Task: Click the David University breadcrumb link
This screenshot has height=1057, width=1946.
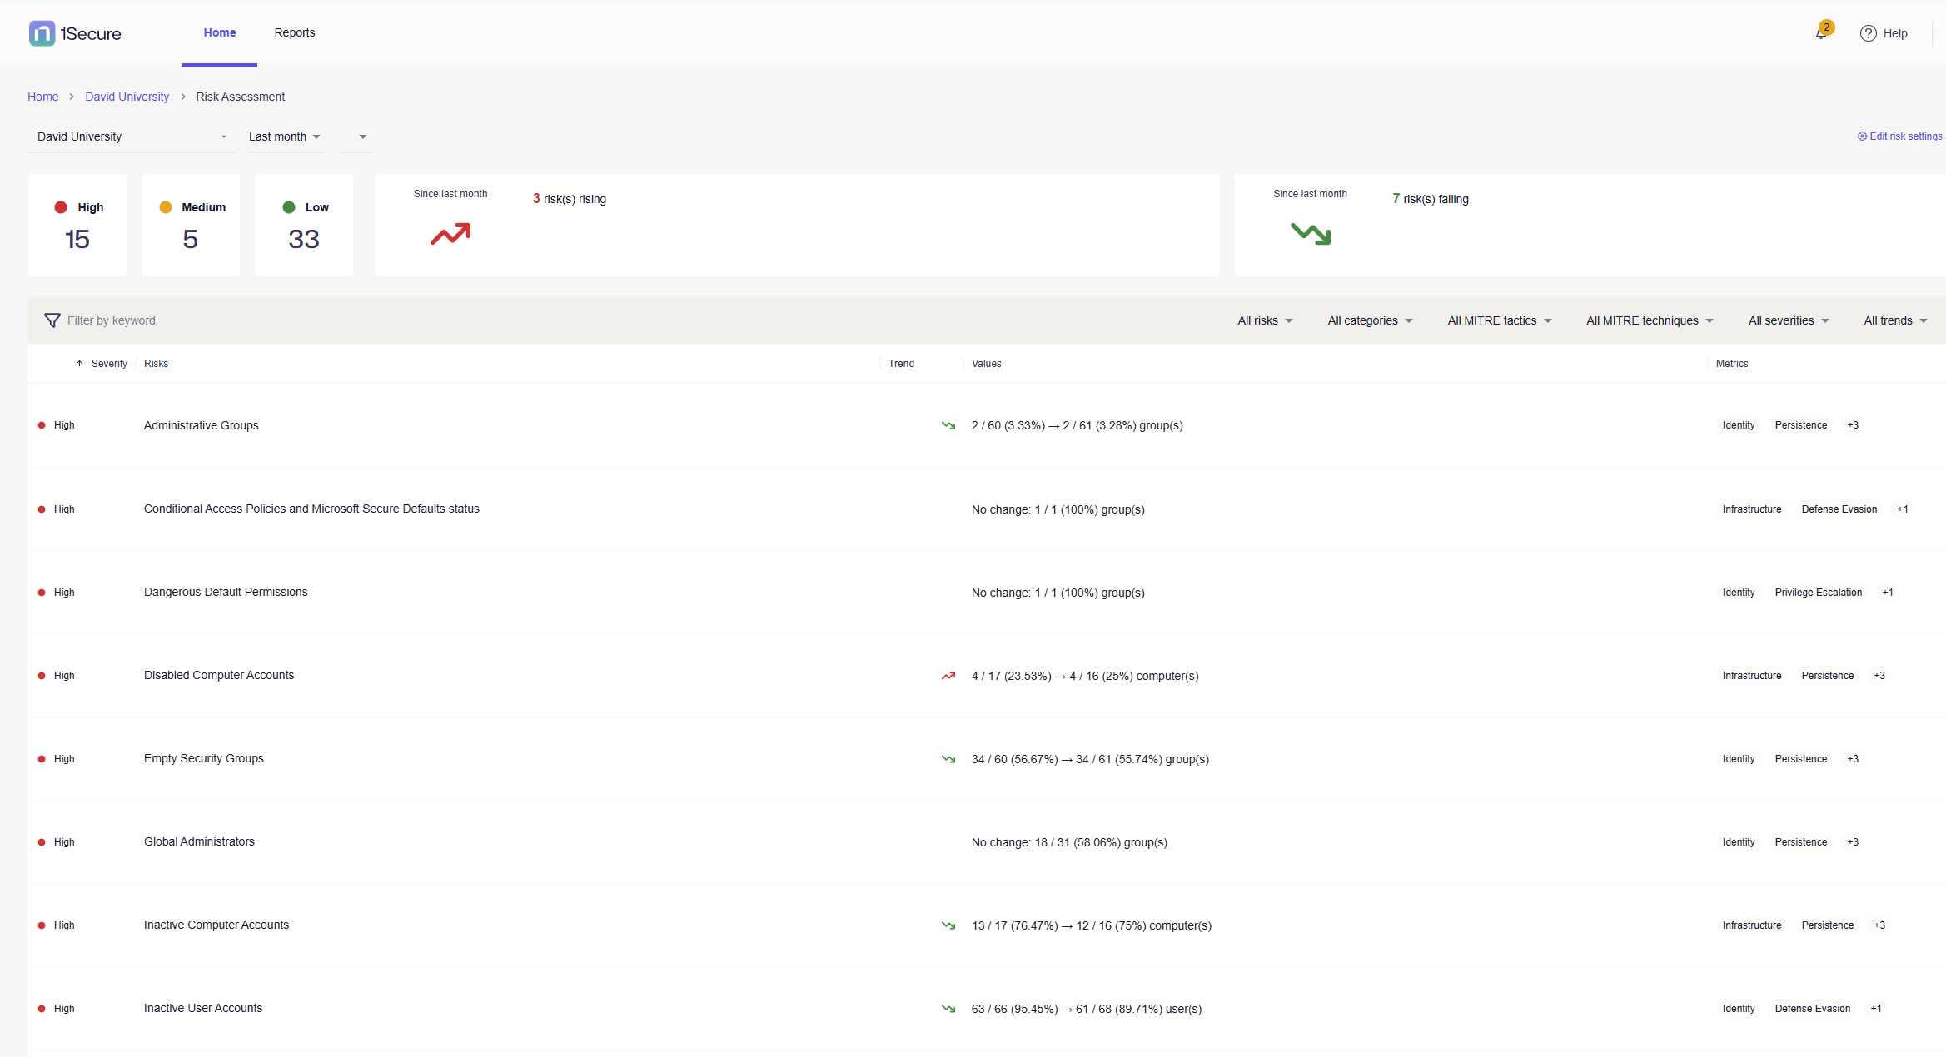Action: [x=127, y=97]
